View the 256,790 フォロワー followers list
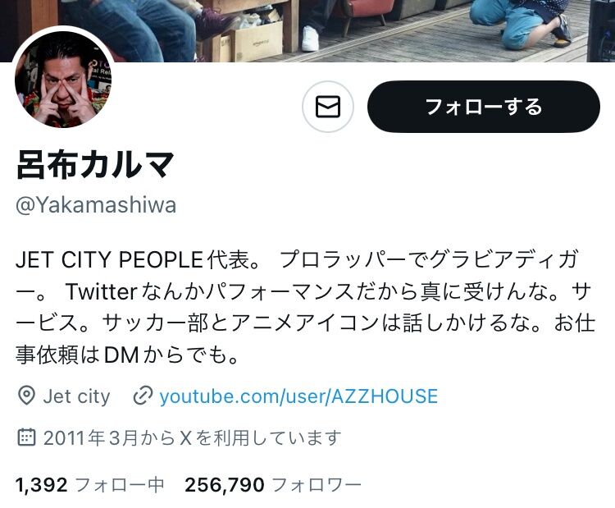The height and width of the screenshot is (508, 615). pos(273,485)
